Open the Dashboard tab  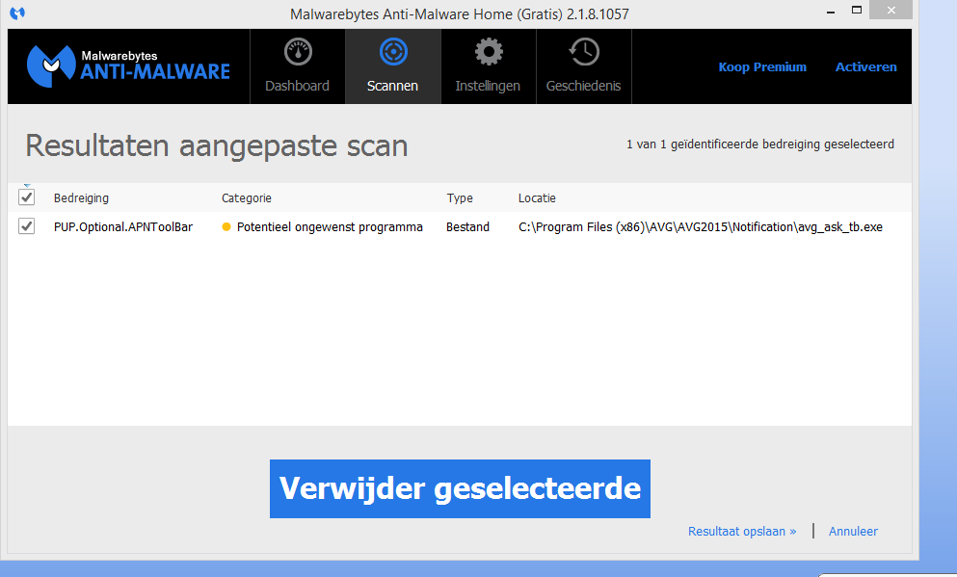pos(298,66)
